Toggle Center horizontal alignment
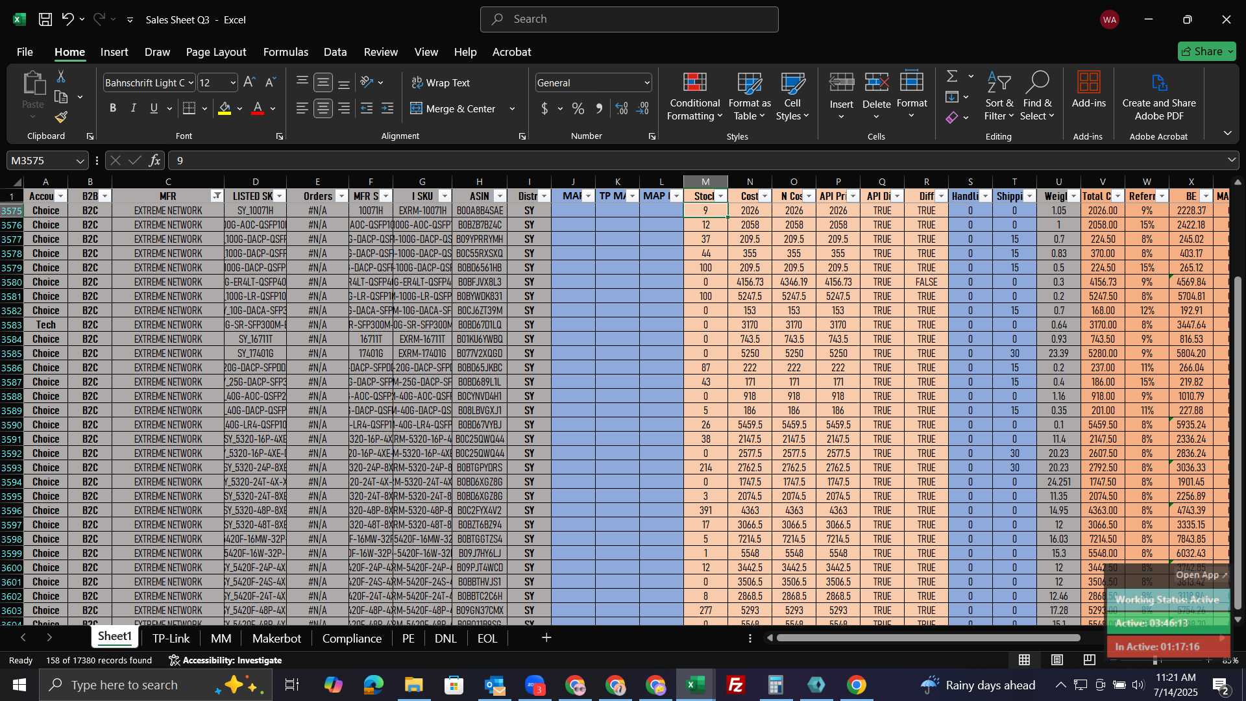 tap(323, 108)
